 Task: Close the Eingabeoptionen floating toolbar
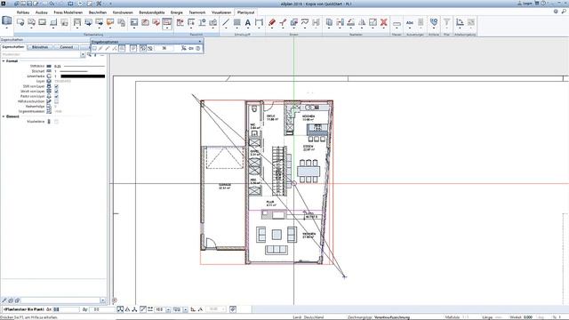coord(200,42)
